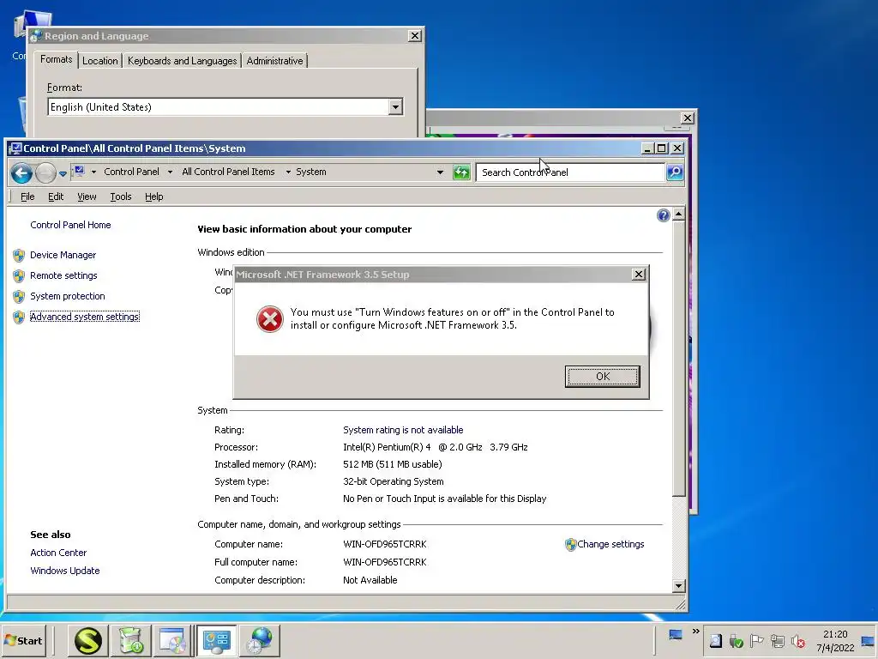Close the Microsoft .NET Framework 3.5 Setup dialog
Screen dimensions: 878x659
(x=638, y=274)
